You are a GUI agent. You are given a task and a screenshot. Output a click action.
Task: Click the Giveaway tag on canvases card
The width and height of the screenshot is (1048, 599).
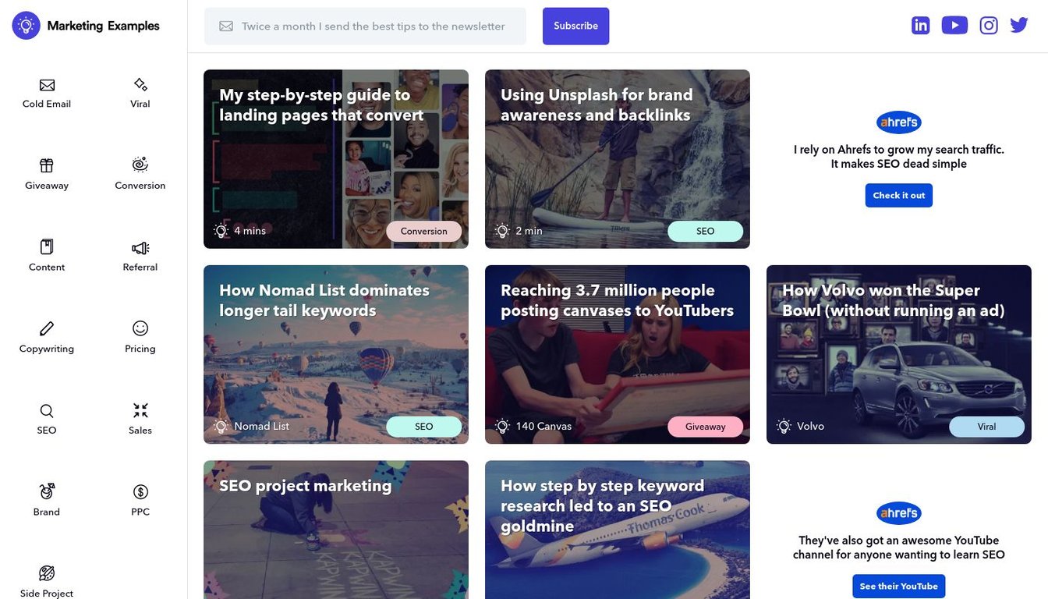(706, 427)
